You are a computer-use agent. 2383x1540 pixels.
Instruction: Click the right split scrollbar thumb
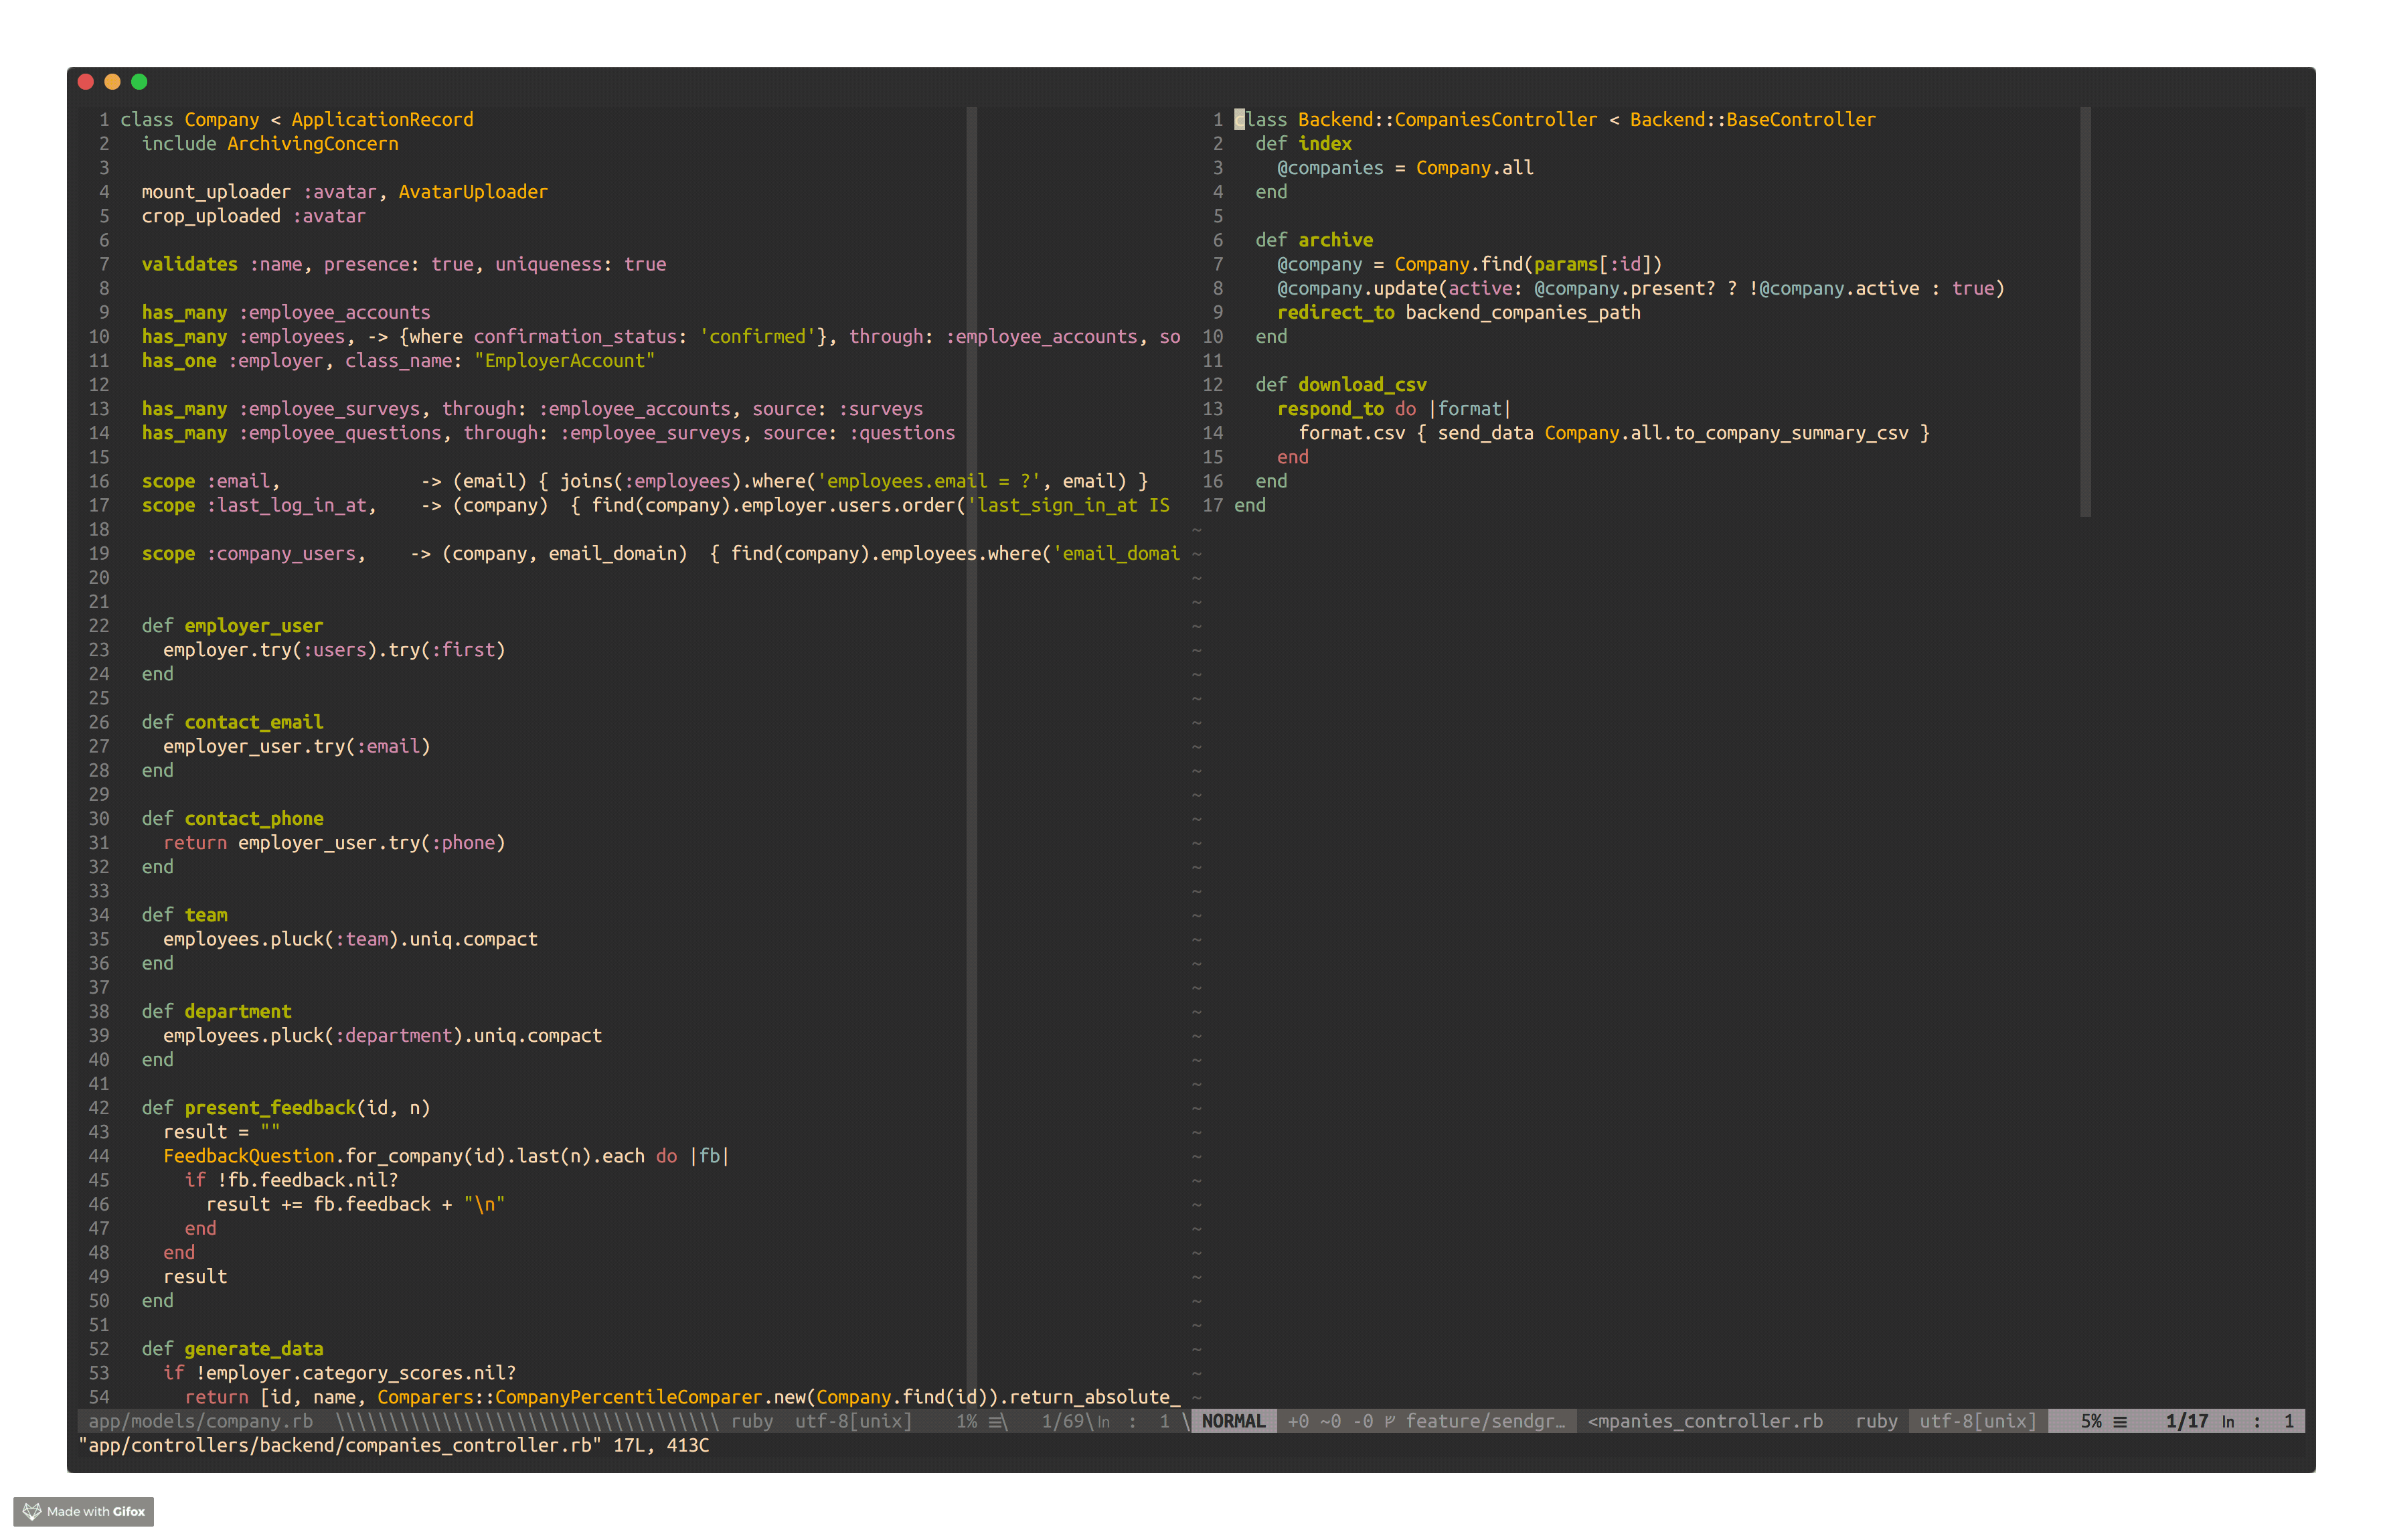pos(2084,310)
